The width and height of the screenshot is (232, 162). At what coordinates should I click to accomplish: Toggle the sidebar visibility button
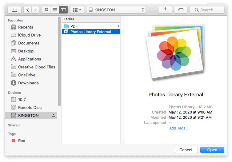pos(14,10)
